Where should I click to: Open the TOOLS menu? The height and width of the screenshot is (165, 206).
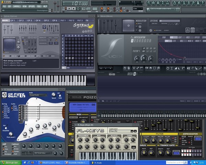[39, 6]
